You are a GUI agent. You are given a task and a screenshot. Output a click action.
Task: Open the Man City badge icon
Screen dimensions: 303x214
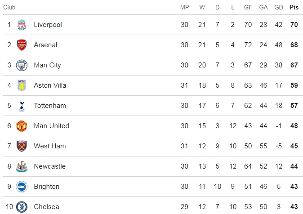pyautogui.click(x=22, y=65)
